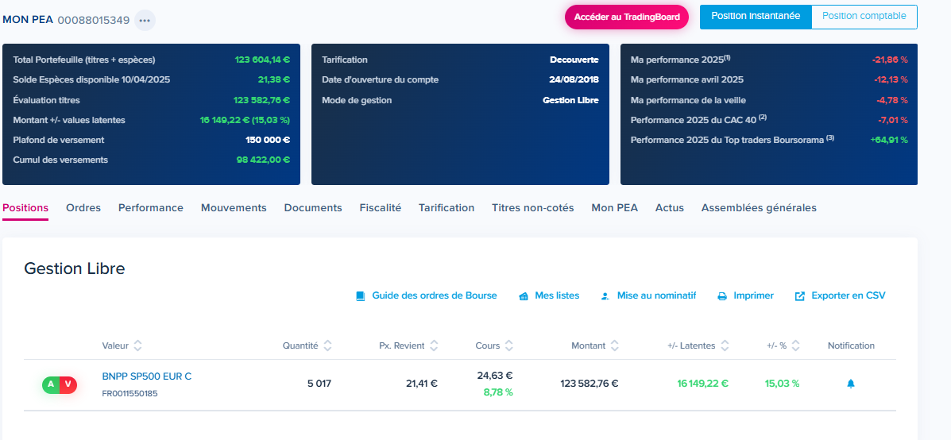Click the printer icon

pyautogui.click(x=722, y=296)
